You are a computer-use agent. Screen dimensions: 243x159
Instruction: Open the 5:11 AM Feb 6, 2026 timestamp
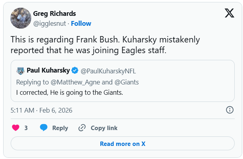pyautogui.click(x=41, y=110)
